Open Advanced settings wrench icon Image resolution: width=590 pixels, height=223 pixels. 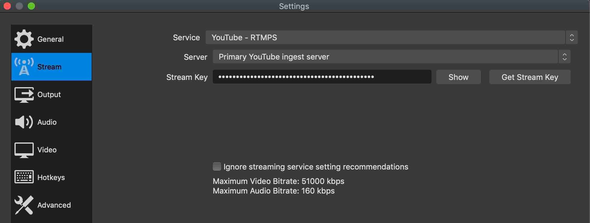tap(24, 205)
